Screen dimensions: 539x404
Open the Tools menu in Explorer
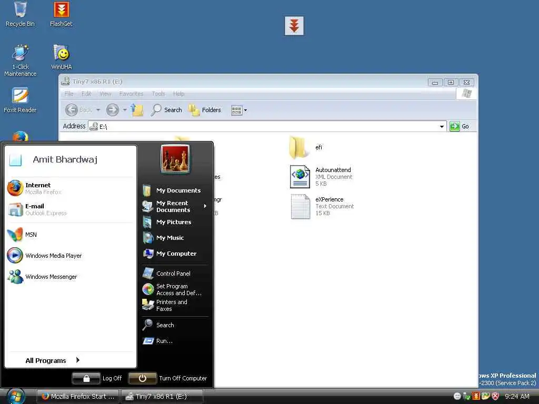[x=158, y=94]
